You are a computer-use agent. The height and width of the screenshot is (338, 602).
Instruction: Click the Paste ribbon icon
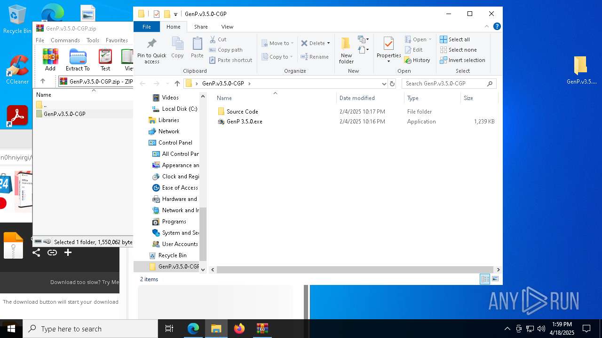pos(197,48)
